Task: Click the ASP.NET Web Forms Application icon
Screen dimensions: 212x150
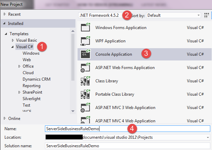Action: pyautogui.click(x=85, y=67)
